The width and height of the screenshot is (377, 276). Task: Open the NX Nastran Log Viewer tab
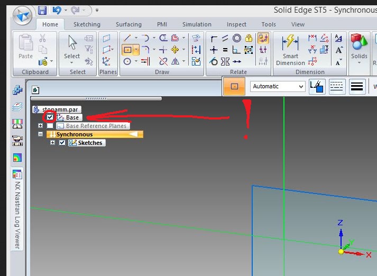click(x=17, y=209)
